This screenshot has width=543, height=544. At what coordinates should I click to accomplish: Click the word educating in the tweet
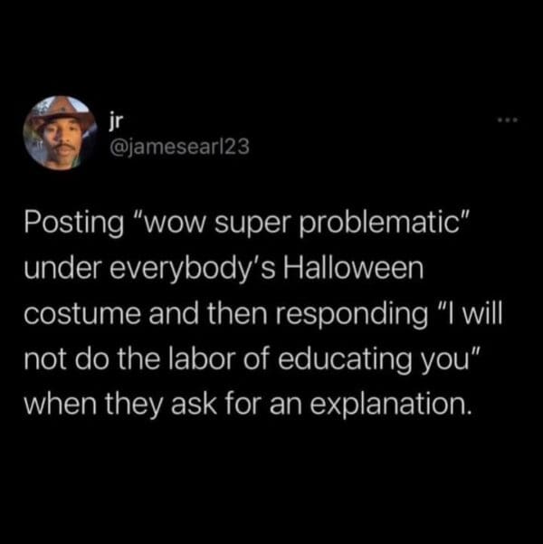coord(345,359)
